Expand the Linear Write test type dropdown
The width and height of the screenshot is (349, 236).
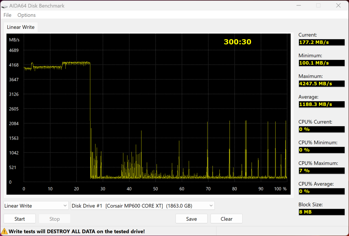[x=36, y=206]
